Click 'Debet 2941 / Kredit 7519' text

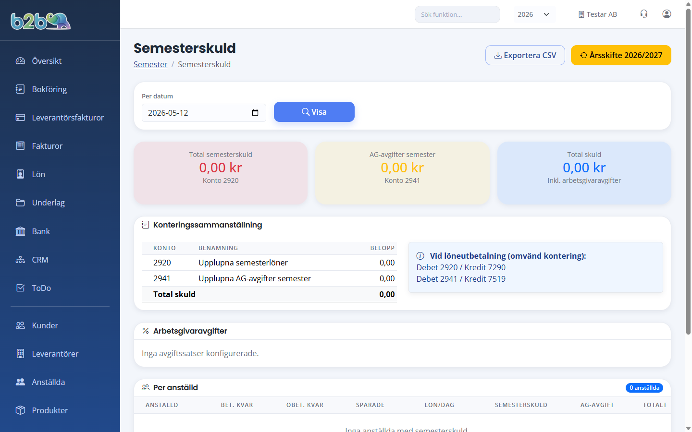(461, 279)
